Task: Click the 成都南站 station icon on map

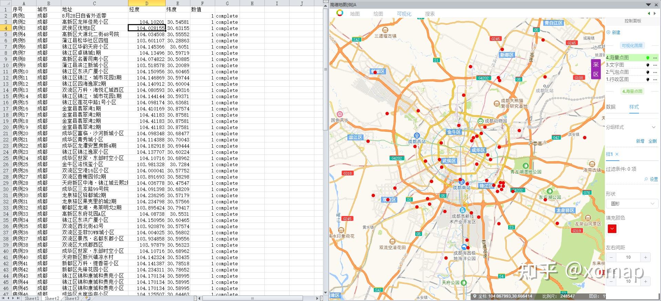Action: pyautogui.click(x=462, y=182)
